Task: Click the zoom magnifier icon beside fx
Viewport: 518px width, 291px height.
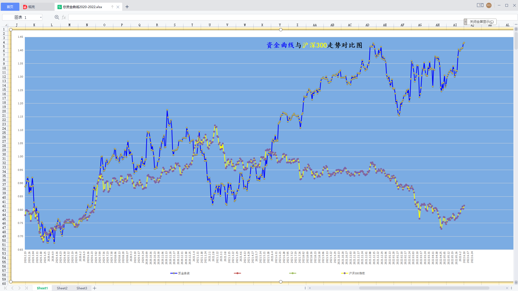Action: [57, 17]
